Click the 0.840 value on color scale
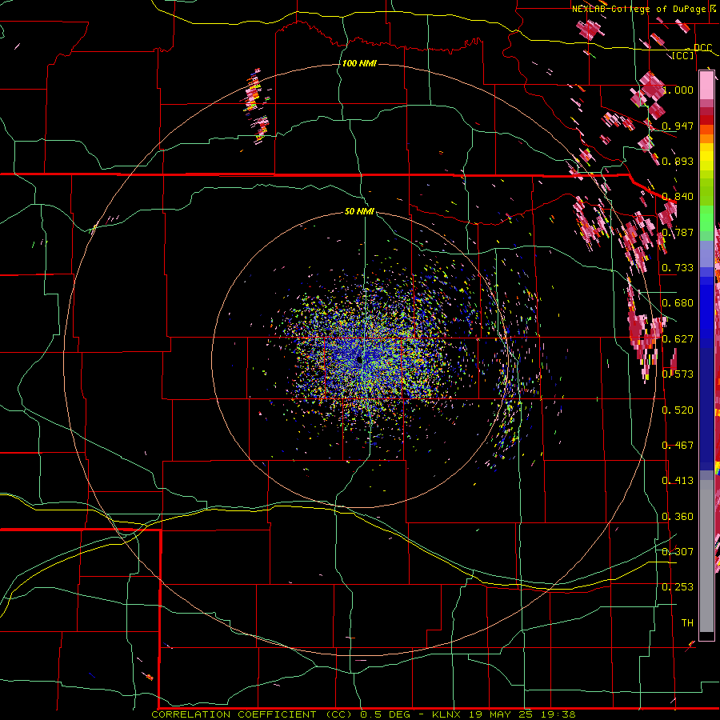 pyautogui.click(x=678, y=197)
